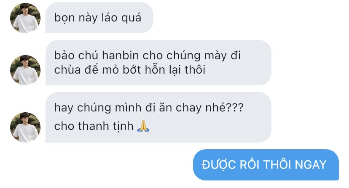The width and height of the screenshot is (349, 188).
Task: Open avatar beside "bọn này láo quá"
Action: (x=25, y=18)
